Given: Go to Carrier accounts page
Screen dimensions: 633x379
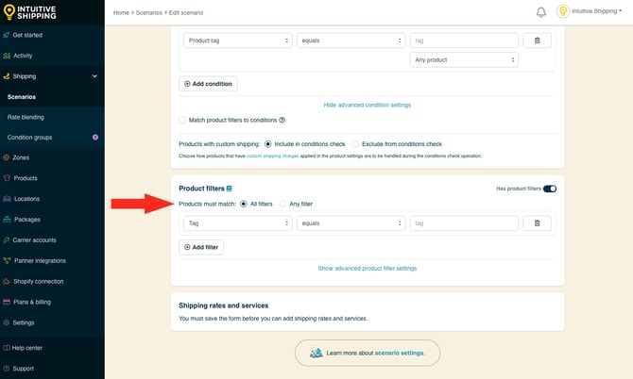Looking at the screenshot, I should (34, 240).
